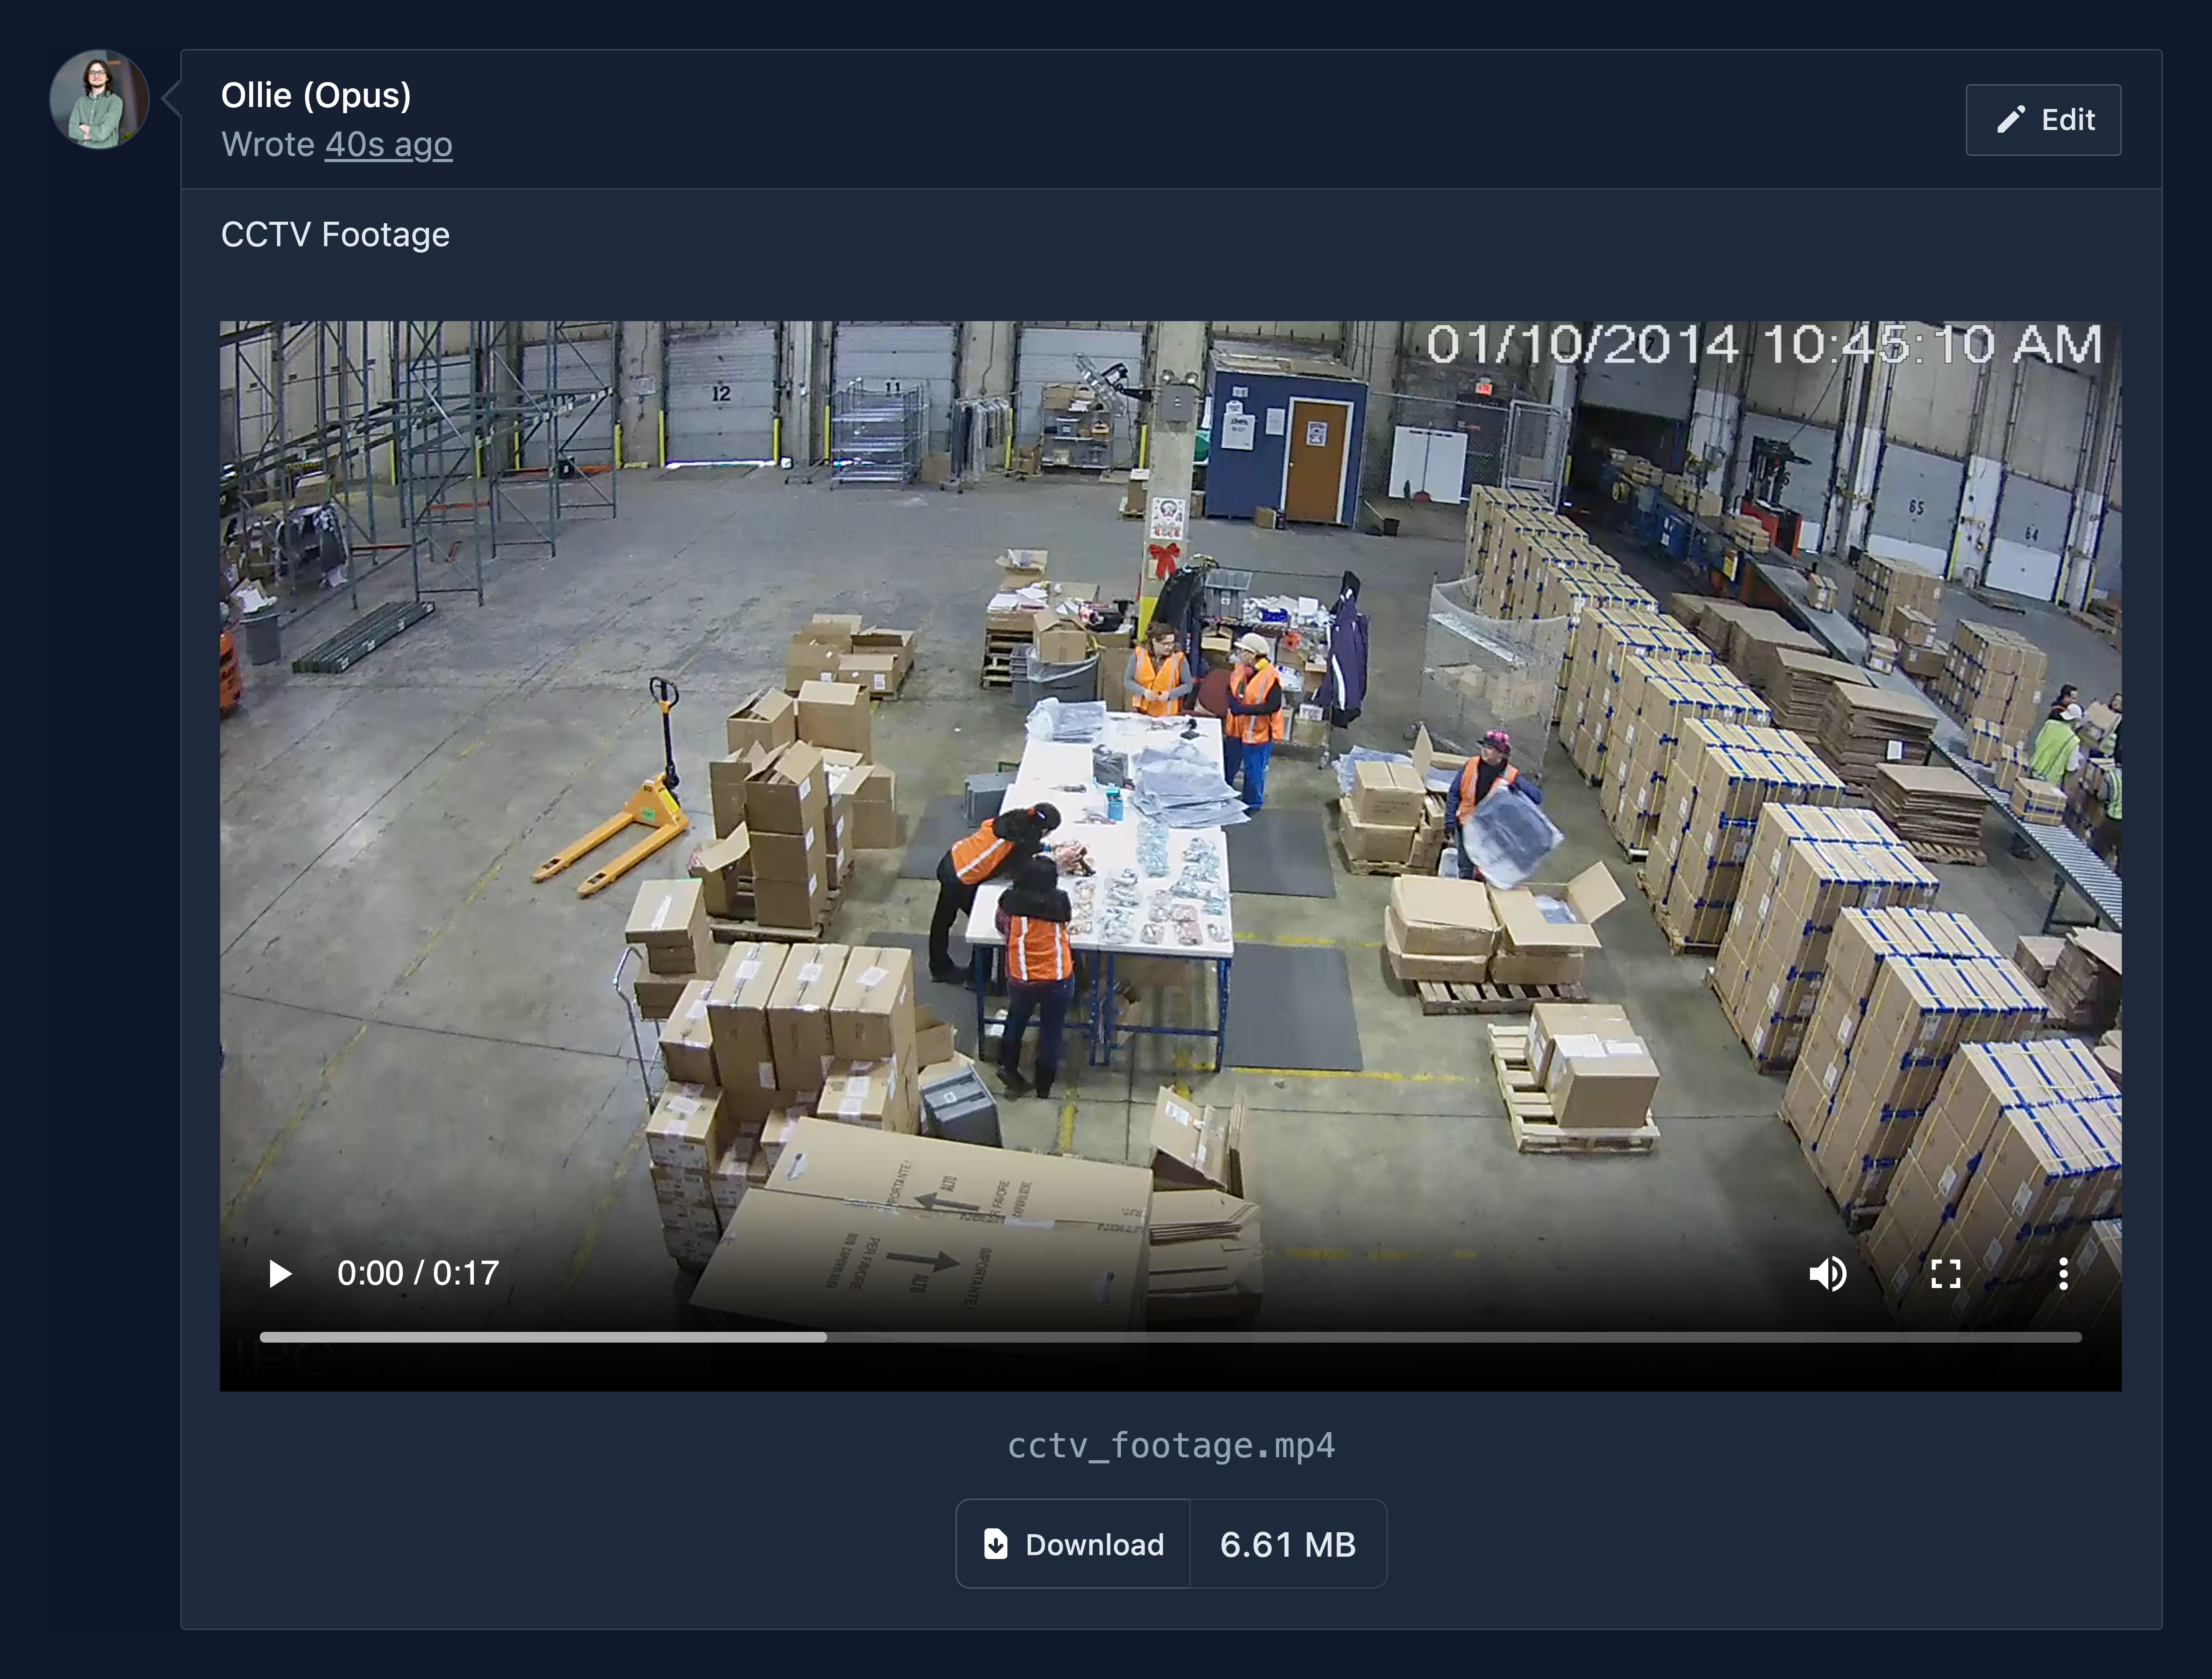This screenshot has height=1679, width=2212.
Task: Click the pencil icon in Edit button
Action: pos(2011,120)
